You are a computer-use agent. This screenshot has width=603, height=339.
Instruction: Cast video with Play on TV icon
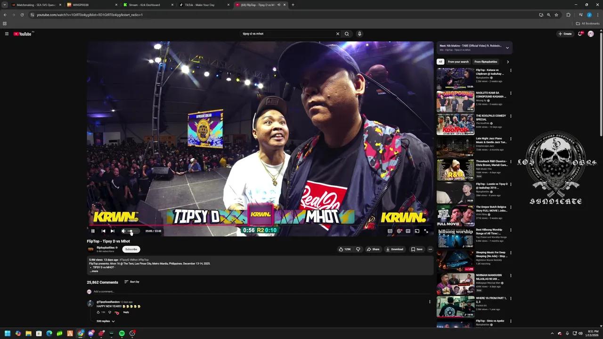(x=417, y=231)
